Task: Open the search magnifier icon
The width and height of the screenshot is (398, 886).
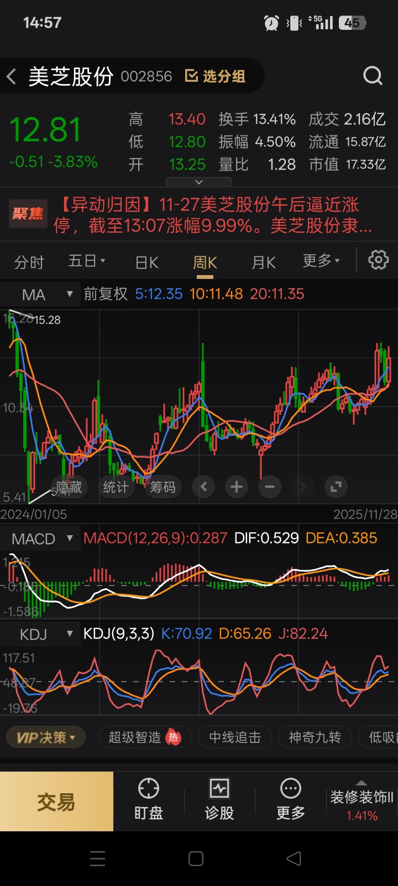Action: coord(373,76)
